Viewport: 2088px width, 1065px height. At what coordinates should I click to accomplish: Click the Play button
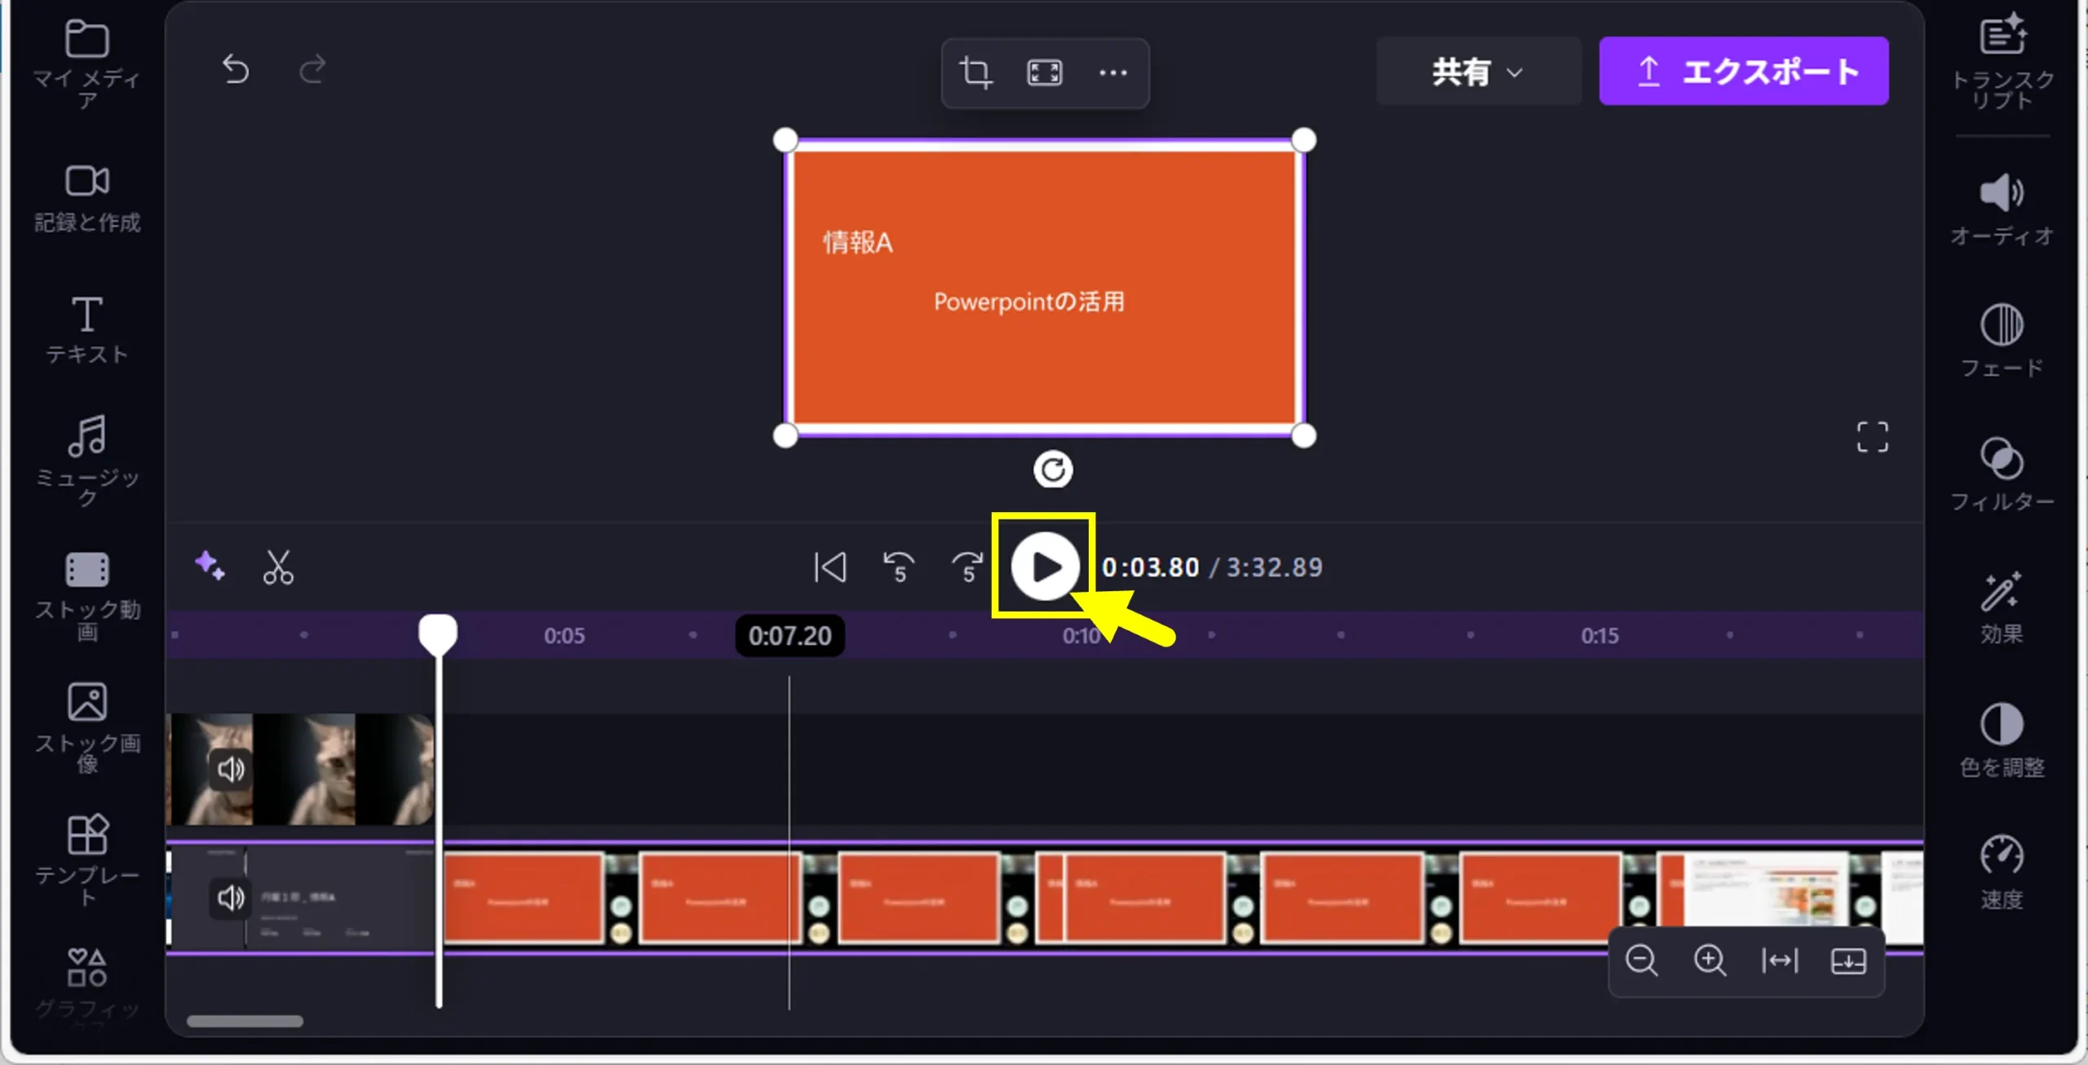1045,567
